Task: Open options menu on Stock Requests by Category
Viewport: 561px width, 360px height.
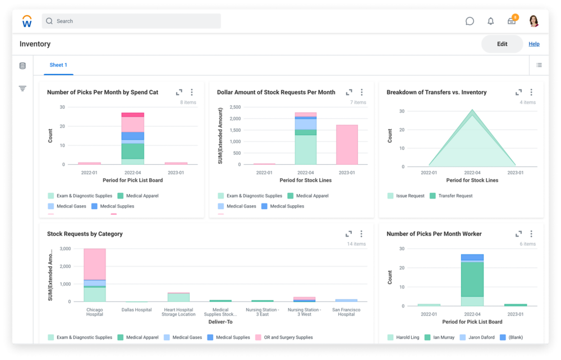Action: point(362,234)
